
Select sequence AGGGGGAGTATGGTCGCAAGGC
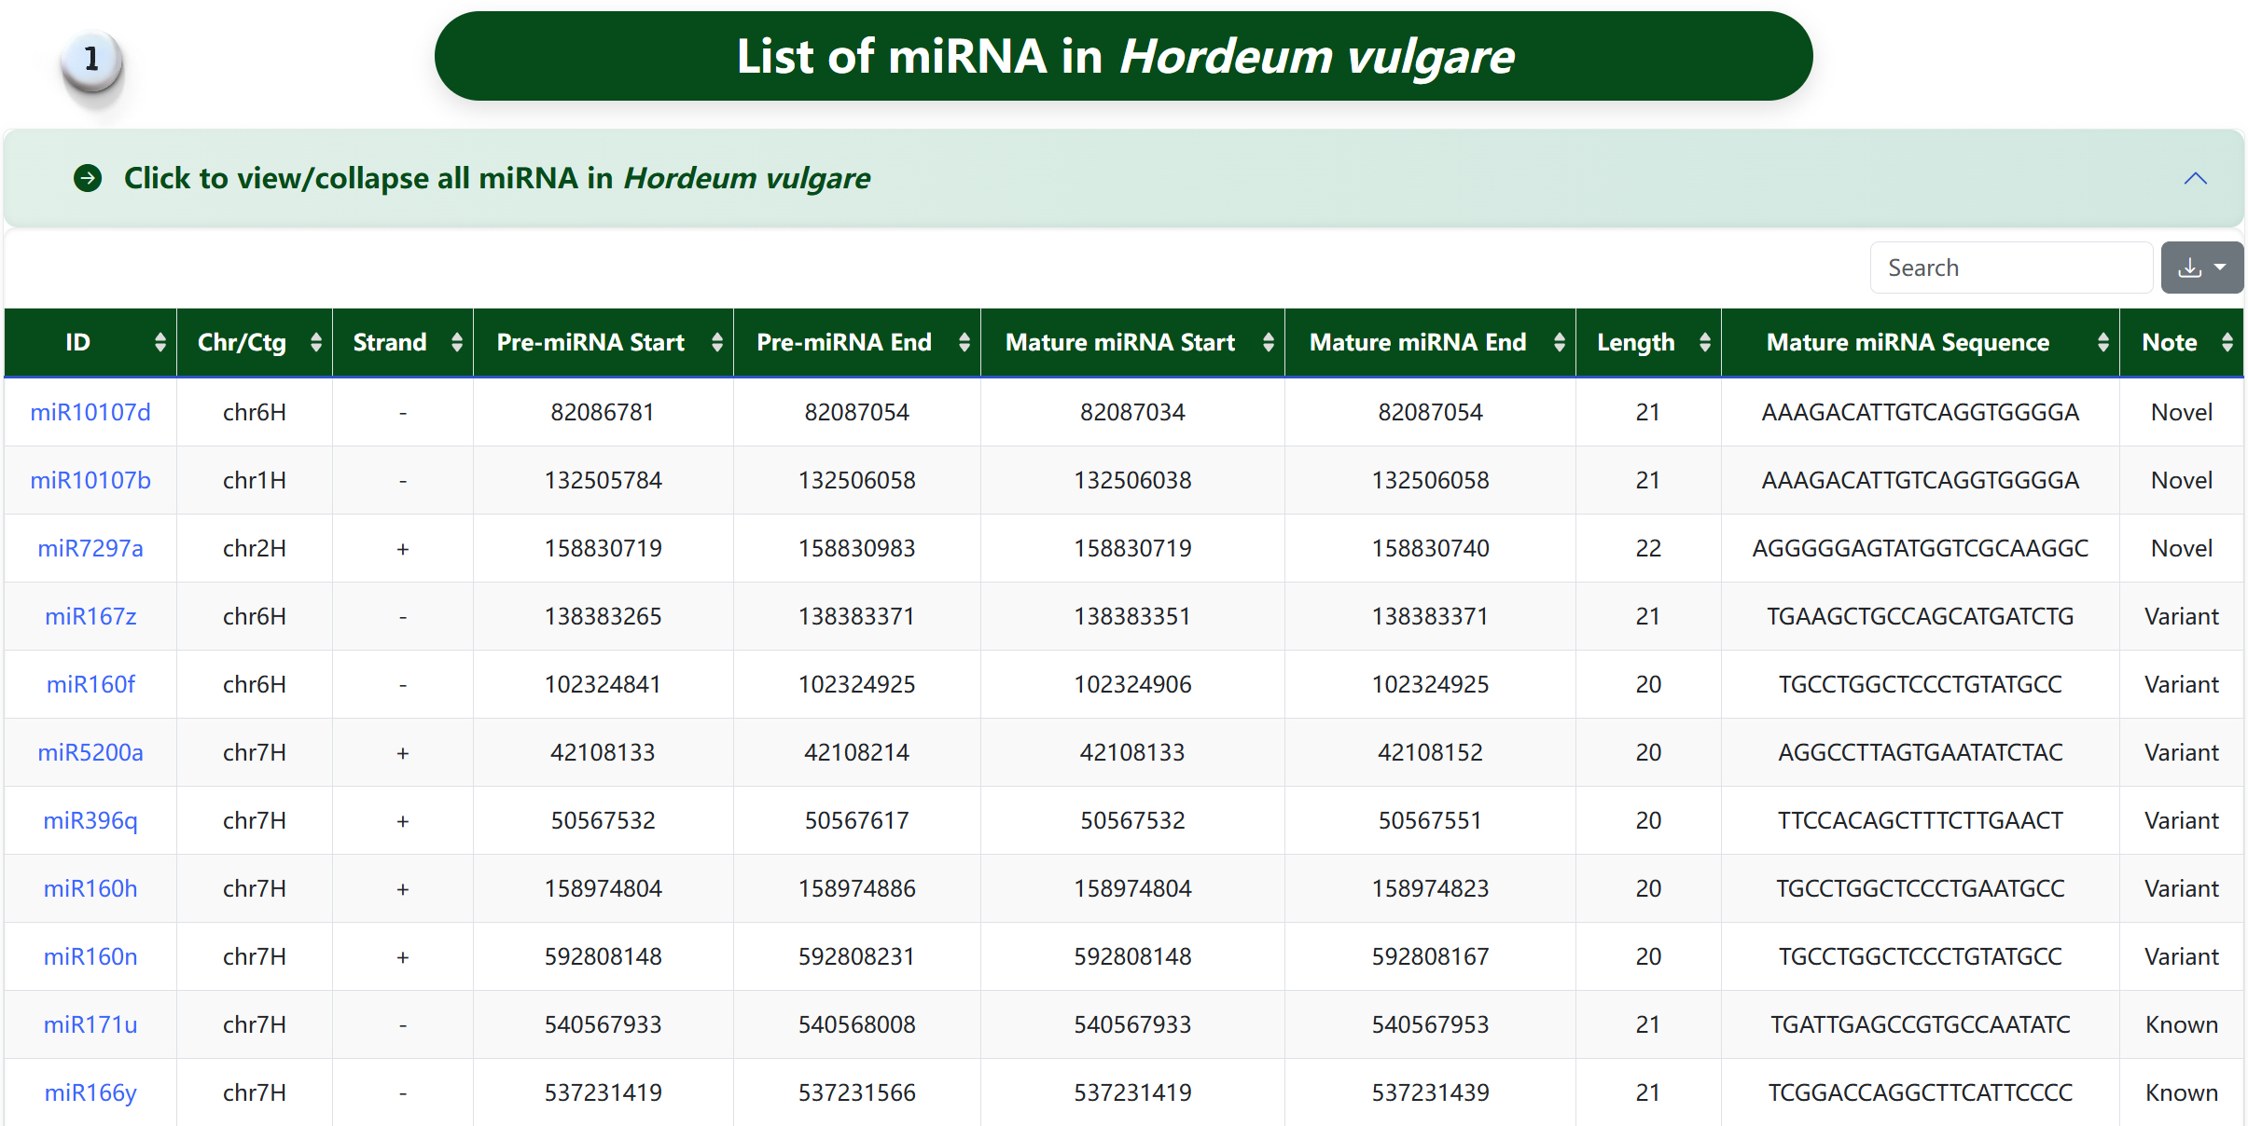pyautogui.click(x=1920, y=548)
